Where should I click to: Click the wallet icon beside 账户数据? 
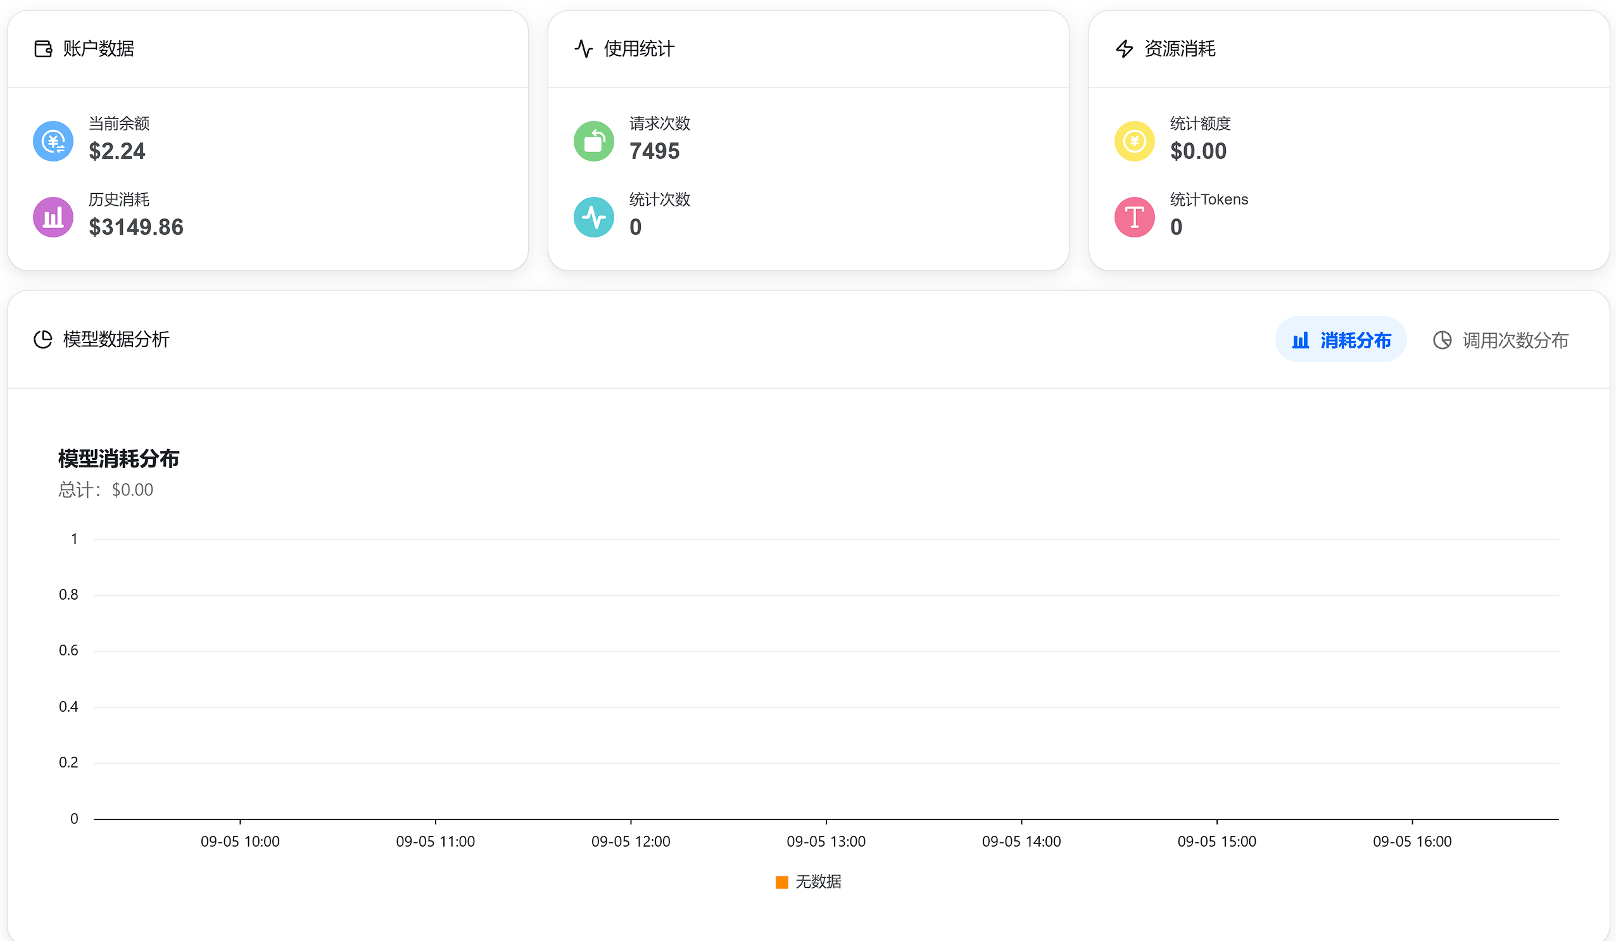coord(43,49)
